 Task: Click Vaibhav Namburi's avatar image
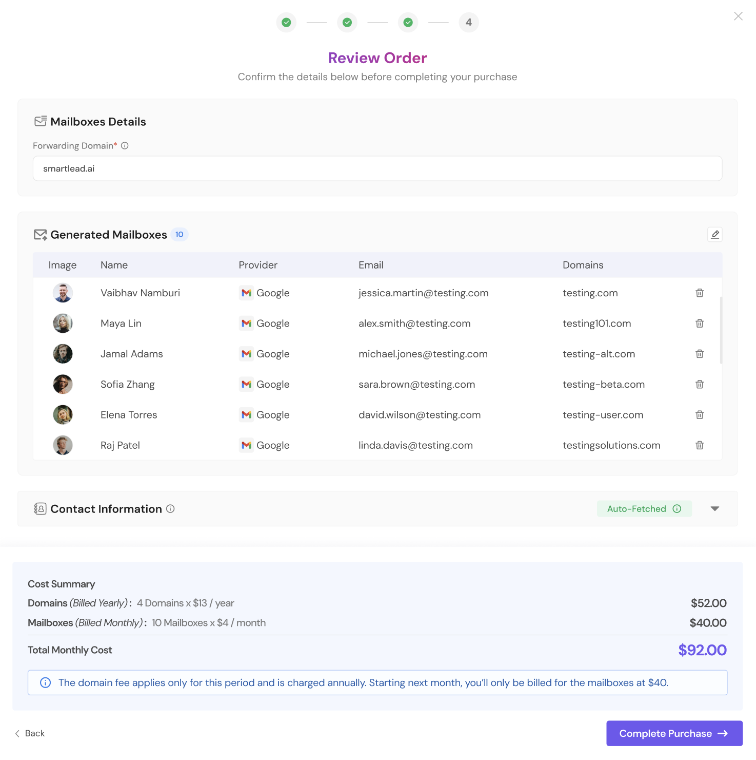click(63, 293)
